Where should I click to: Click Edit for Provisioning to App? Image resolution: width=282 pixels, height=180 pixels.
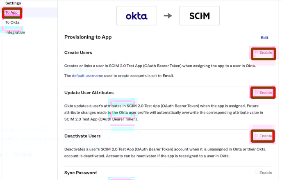pyautogui.click(x=264, y=38)
